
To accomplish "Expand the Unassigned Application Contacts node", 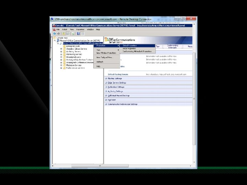I will tap(61, 60).
